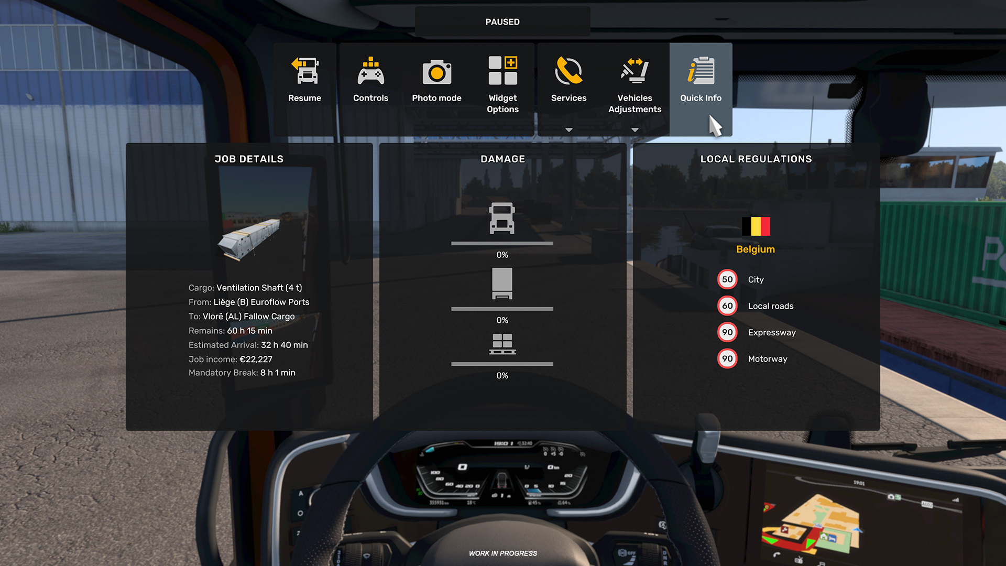Click the cargo damage progress bar
The width and height of the screenshot is (1006, 566).
[502, 364]
